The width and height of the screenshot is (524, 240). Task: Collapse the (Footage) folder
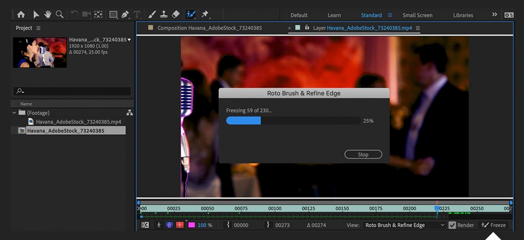point(14,113)
